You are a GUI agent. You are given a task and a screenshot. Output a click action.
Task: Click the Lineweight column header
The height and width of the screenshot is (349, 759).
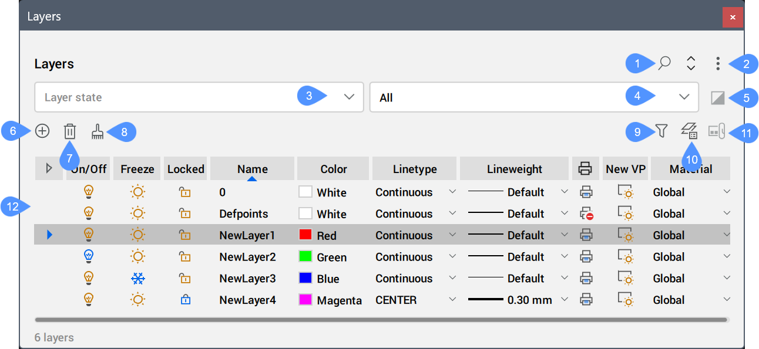tap(515, 169)
